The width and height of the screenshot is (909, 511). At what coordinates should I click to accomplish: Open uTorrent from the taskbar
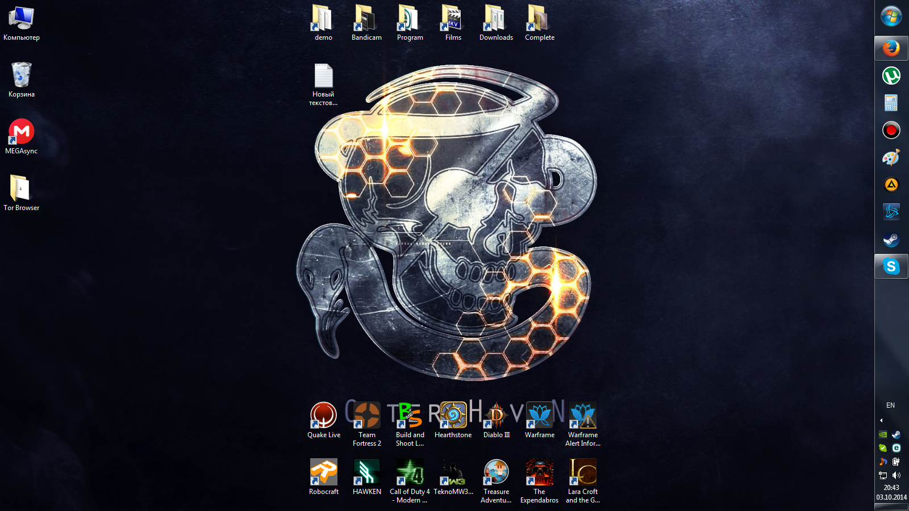(891, 76)
